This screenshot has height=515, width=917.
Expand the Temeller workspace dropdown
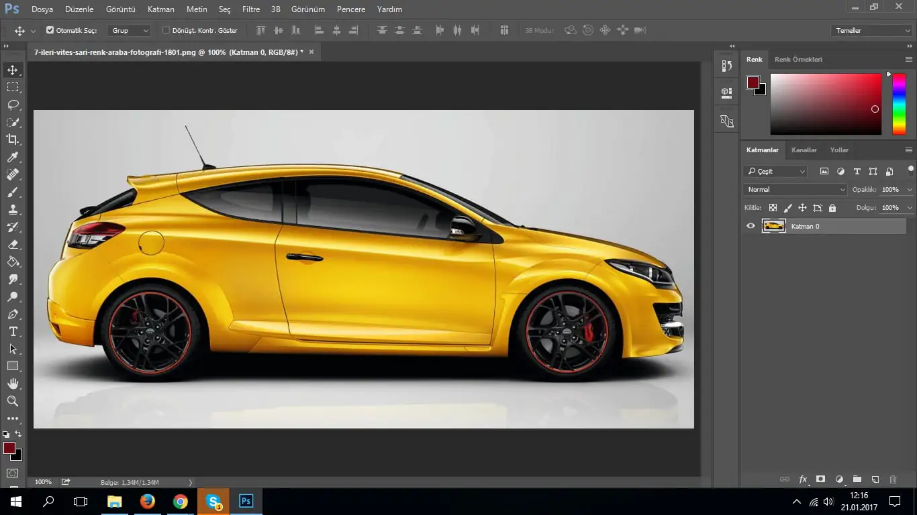tap(871, 30)
